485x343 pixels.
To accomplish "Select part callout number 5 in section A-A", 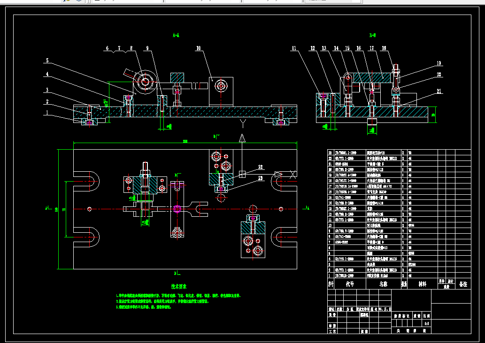I will [47, 60].
